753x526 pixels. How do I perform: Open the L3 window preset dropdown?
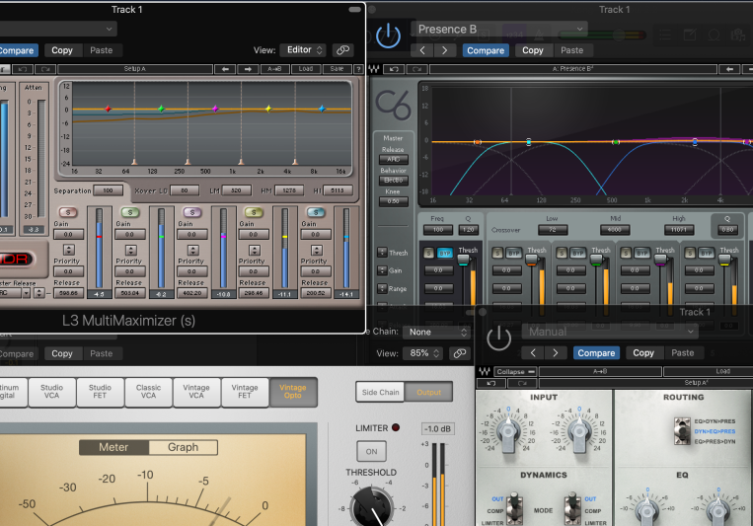click(57, 29)
